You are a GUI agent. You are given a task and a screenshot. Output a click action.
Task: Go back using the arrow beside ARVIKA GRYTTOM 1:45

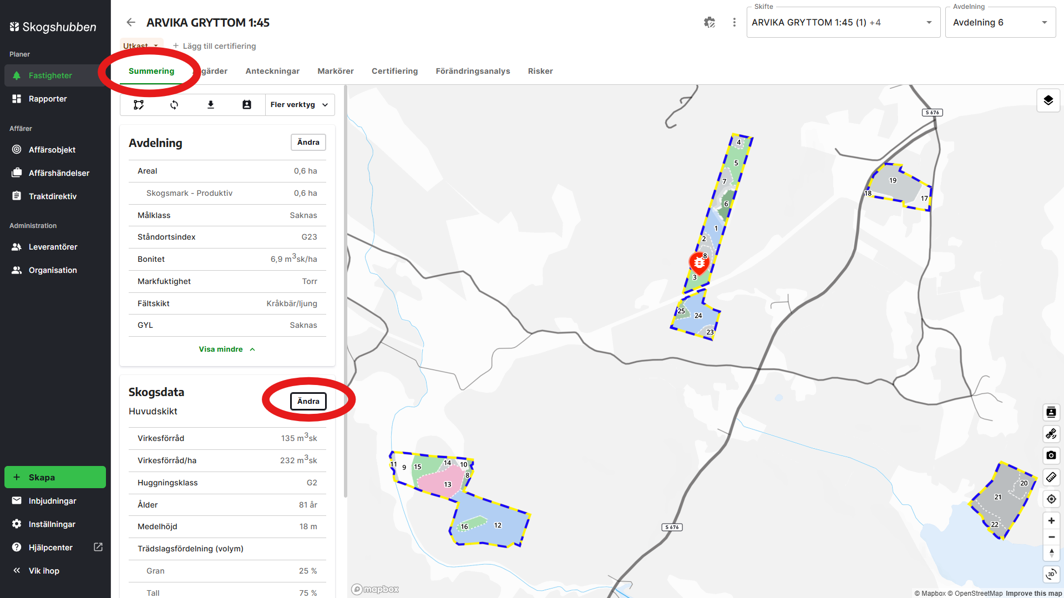pyautogui.click(x=131, y=22)
